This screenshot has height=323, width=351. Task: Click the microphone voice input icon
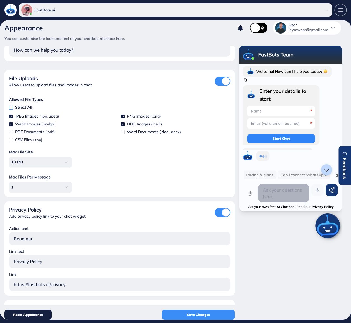click(x=317, y=190)
